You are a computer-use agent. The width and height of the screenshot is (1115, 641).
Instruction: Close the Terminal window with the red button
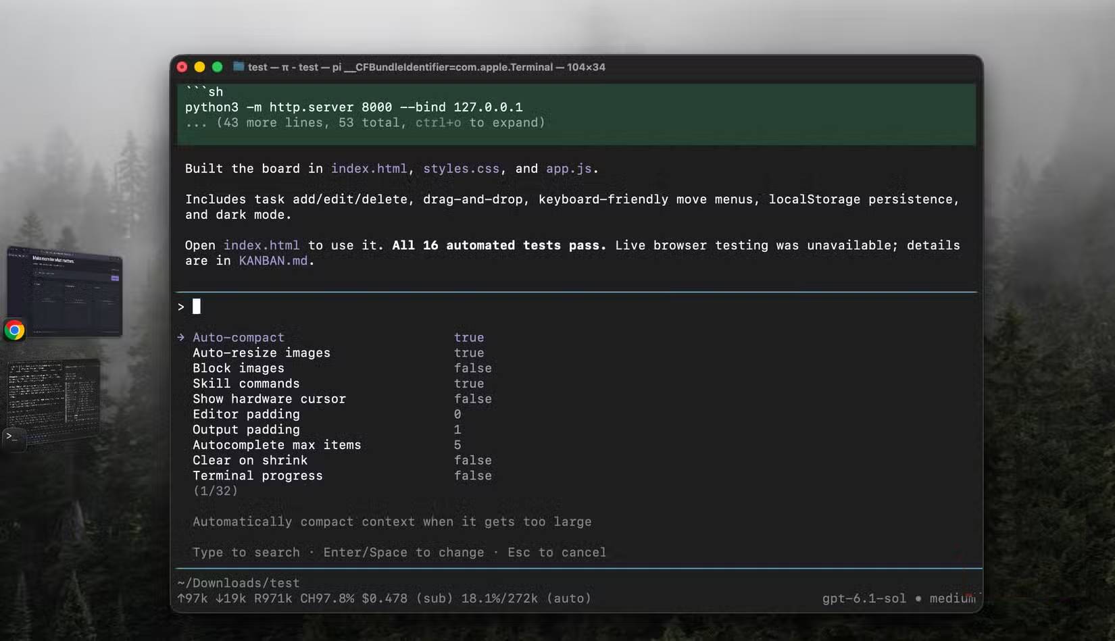[x=182, y=67]
